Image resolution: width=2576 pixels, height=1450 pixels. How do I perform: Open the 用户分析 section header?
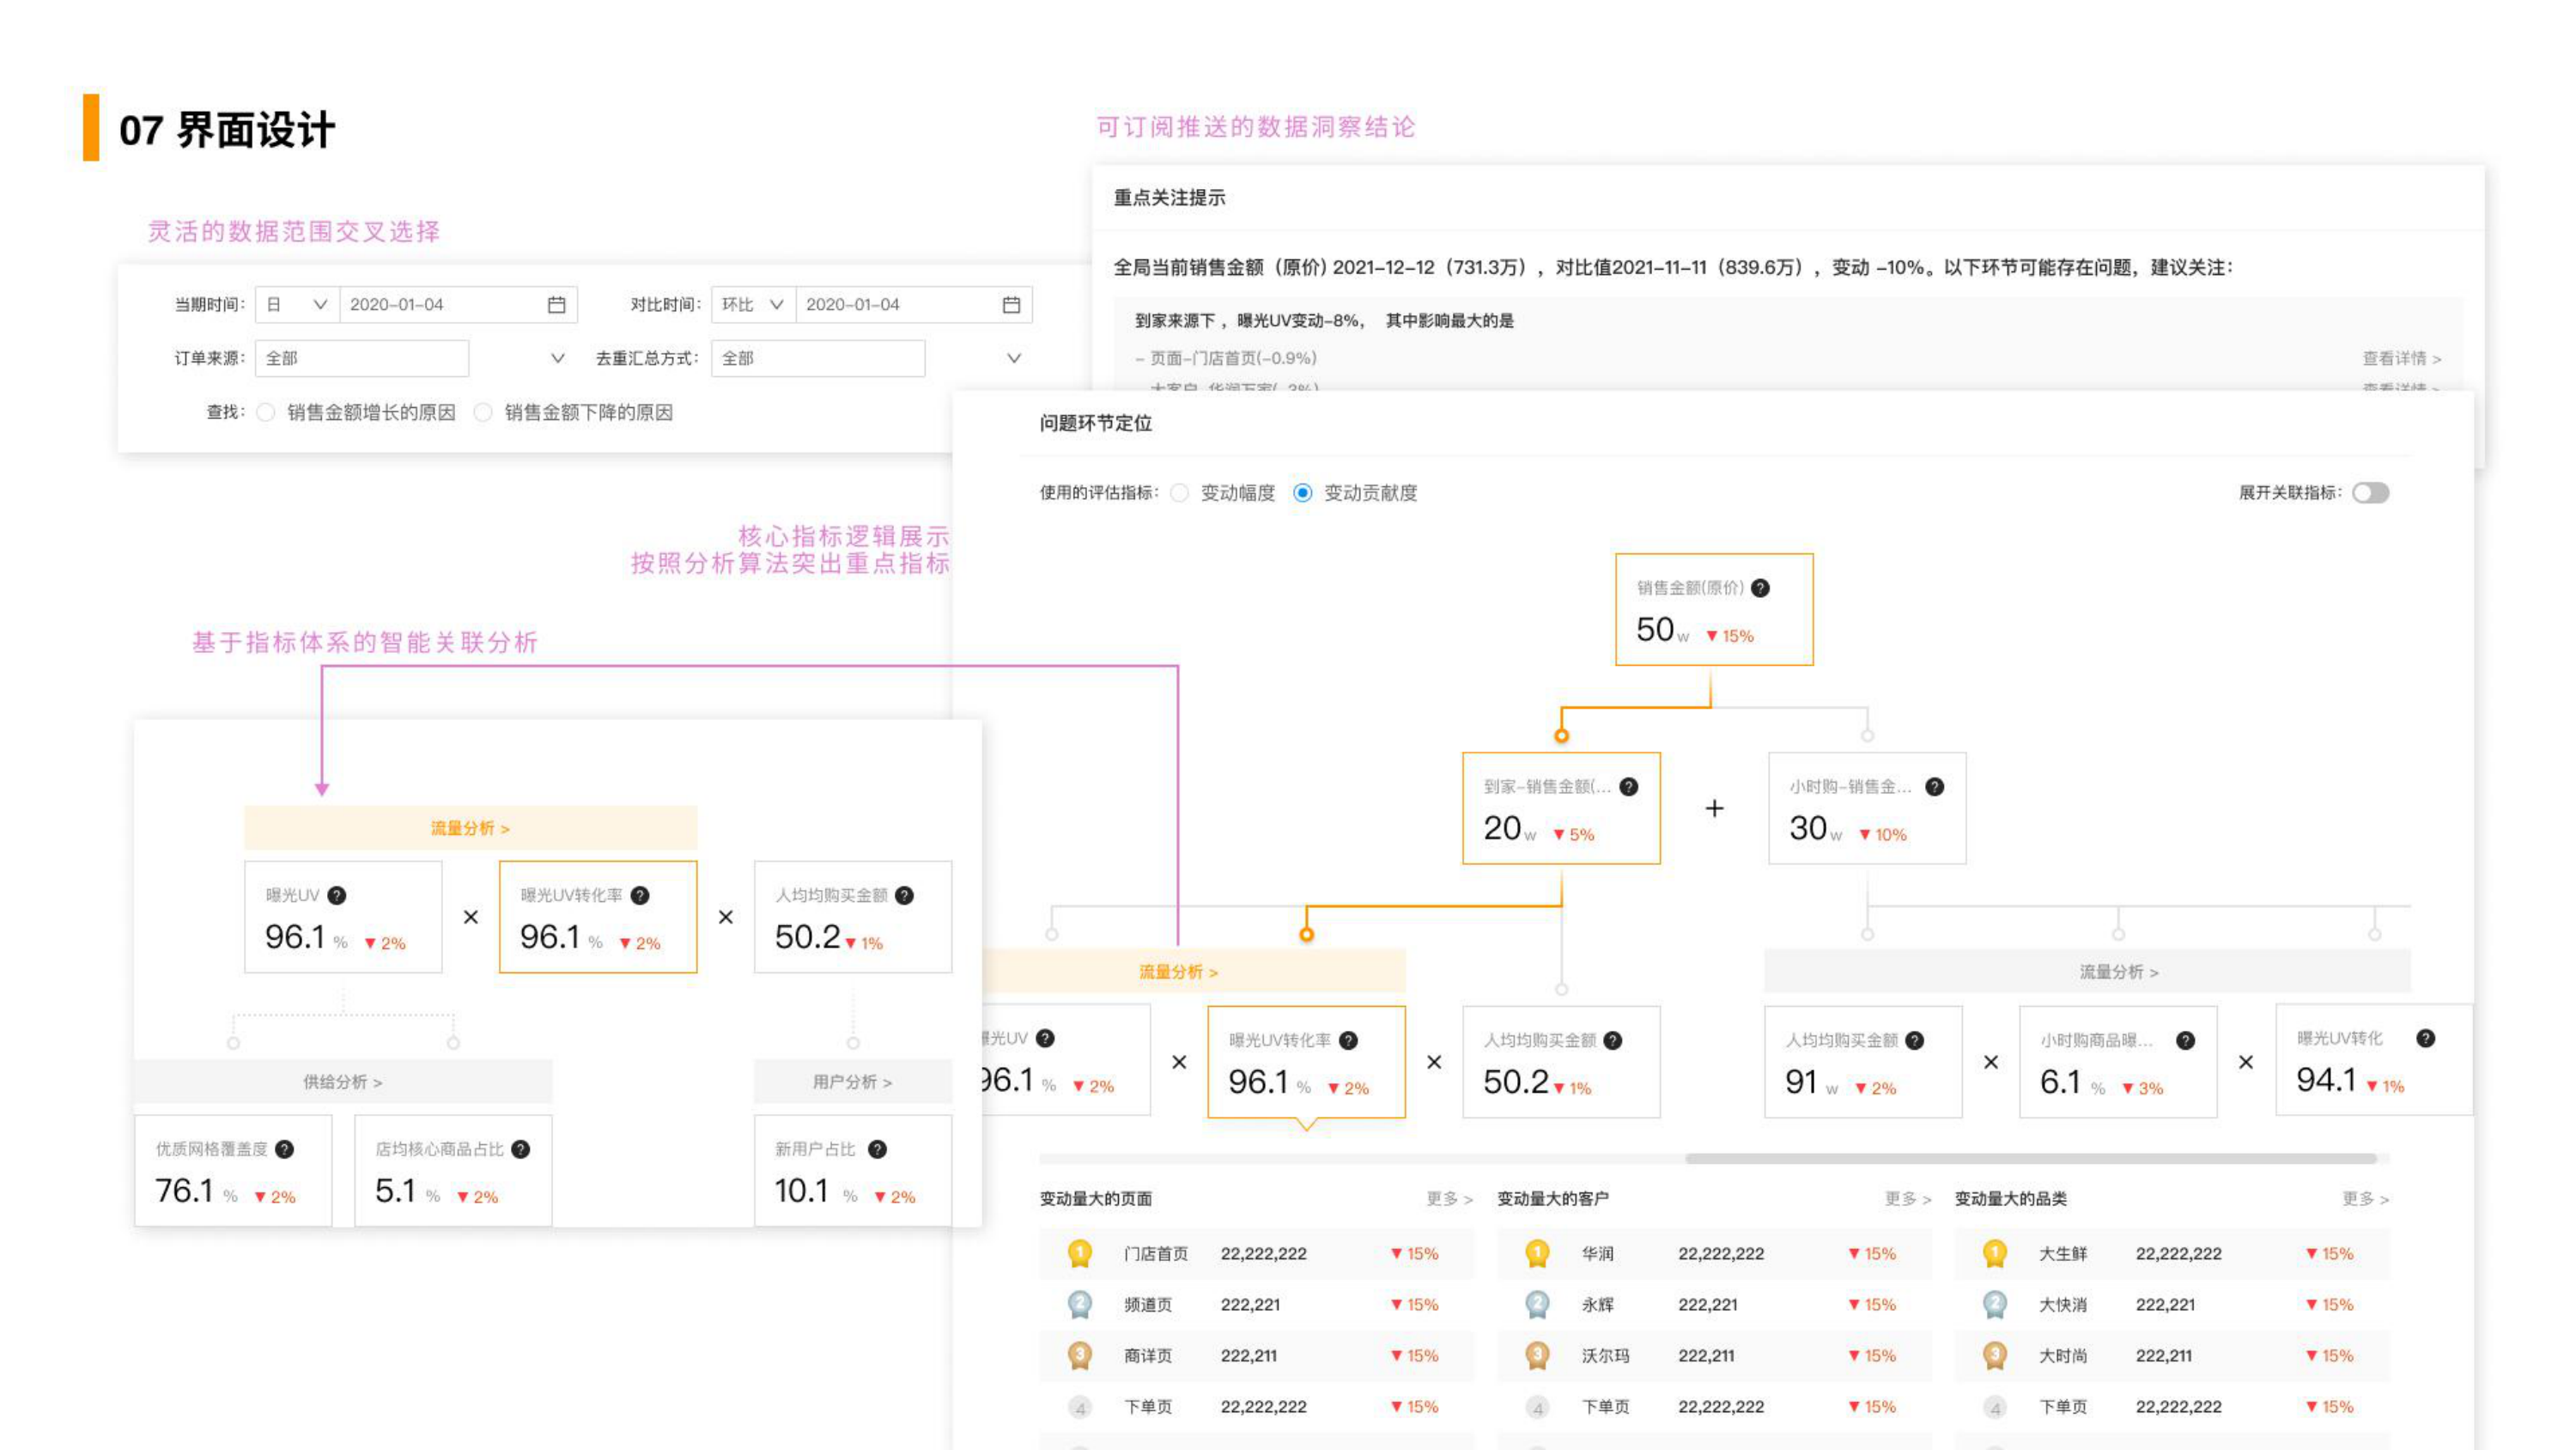pyautogui.click(x=852, y=1081)
